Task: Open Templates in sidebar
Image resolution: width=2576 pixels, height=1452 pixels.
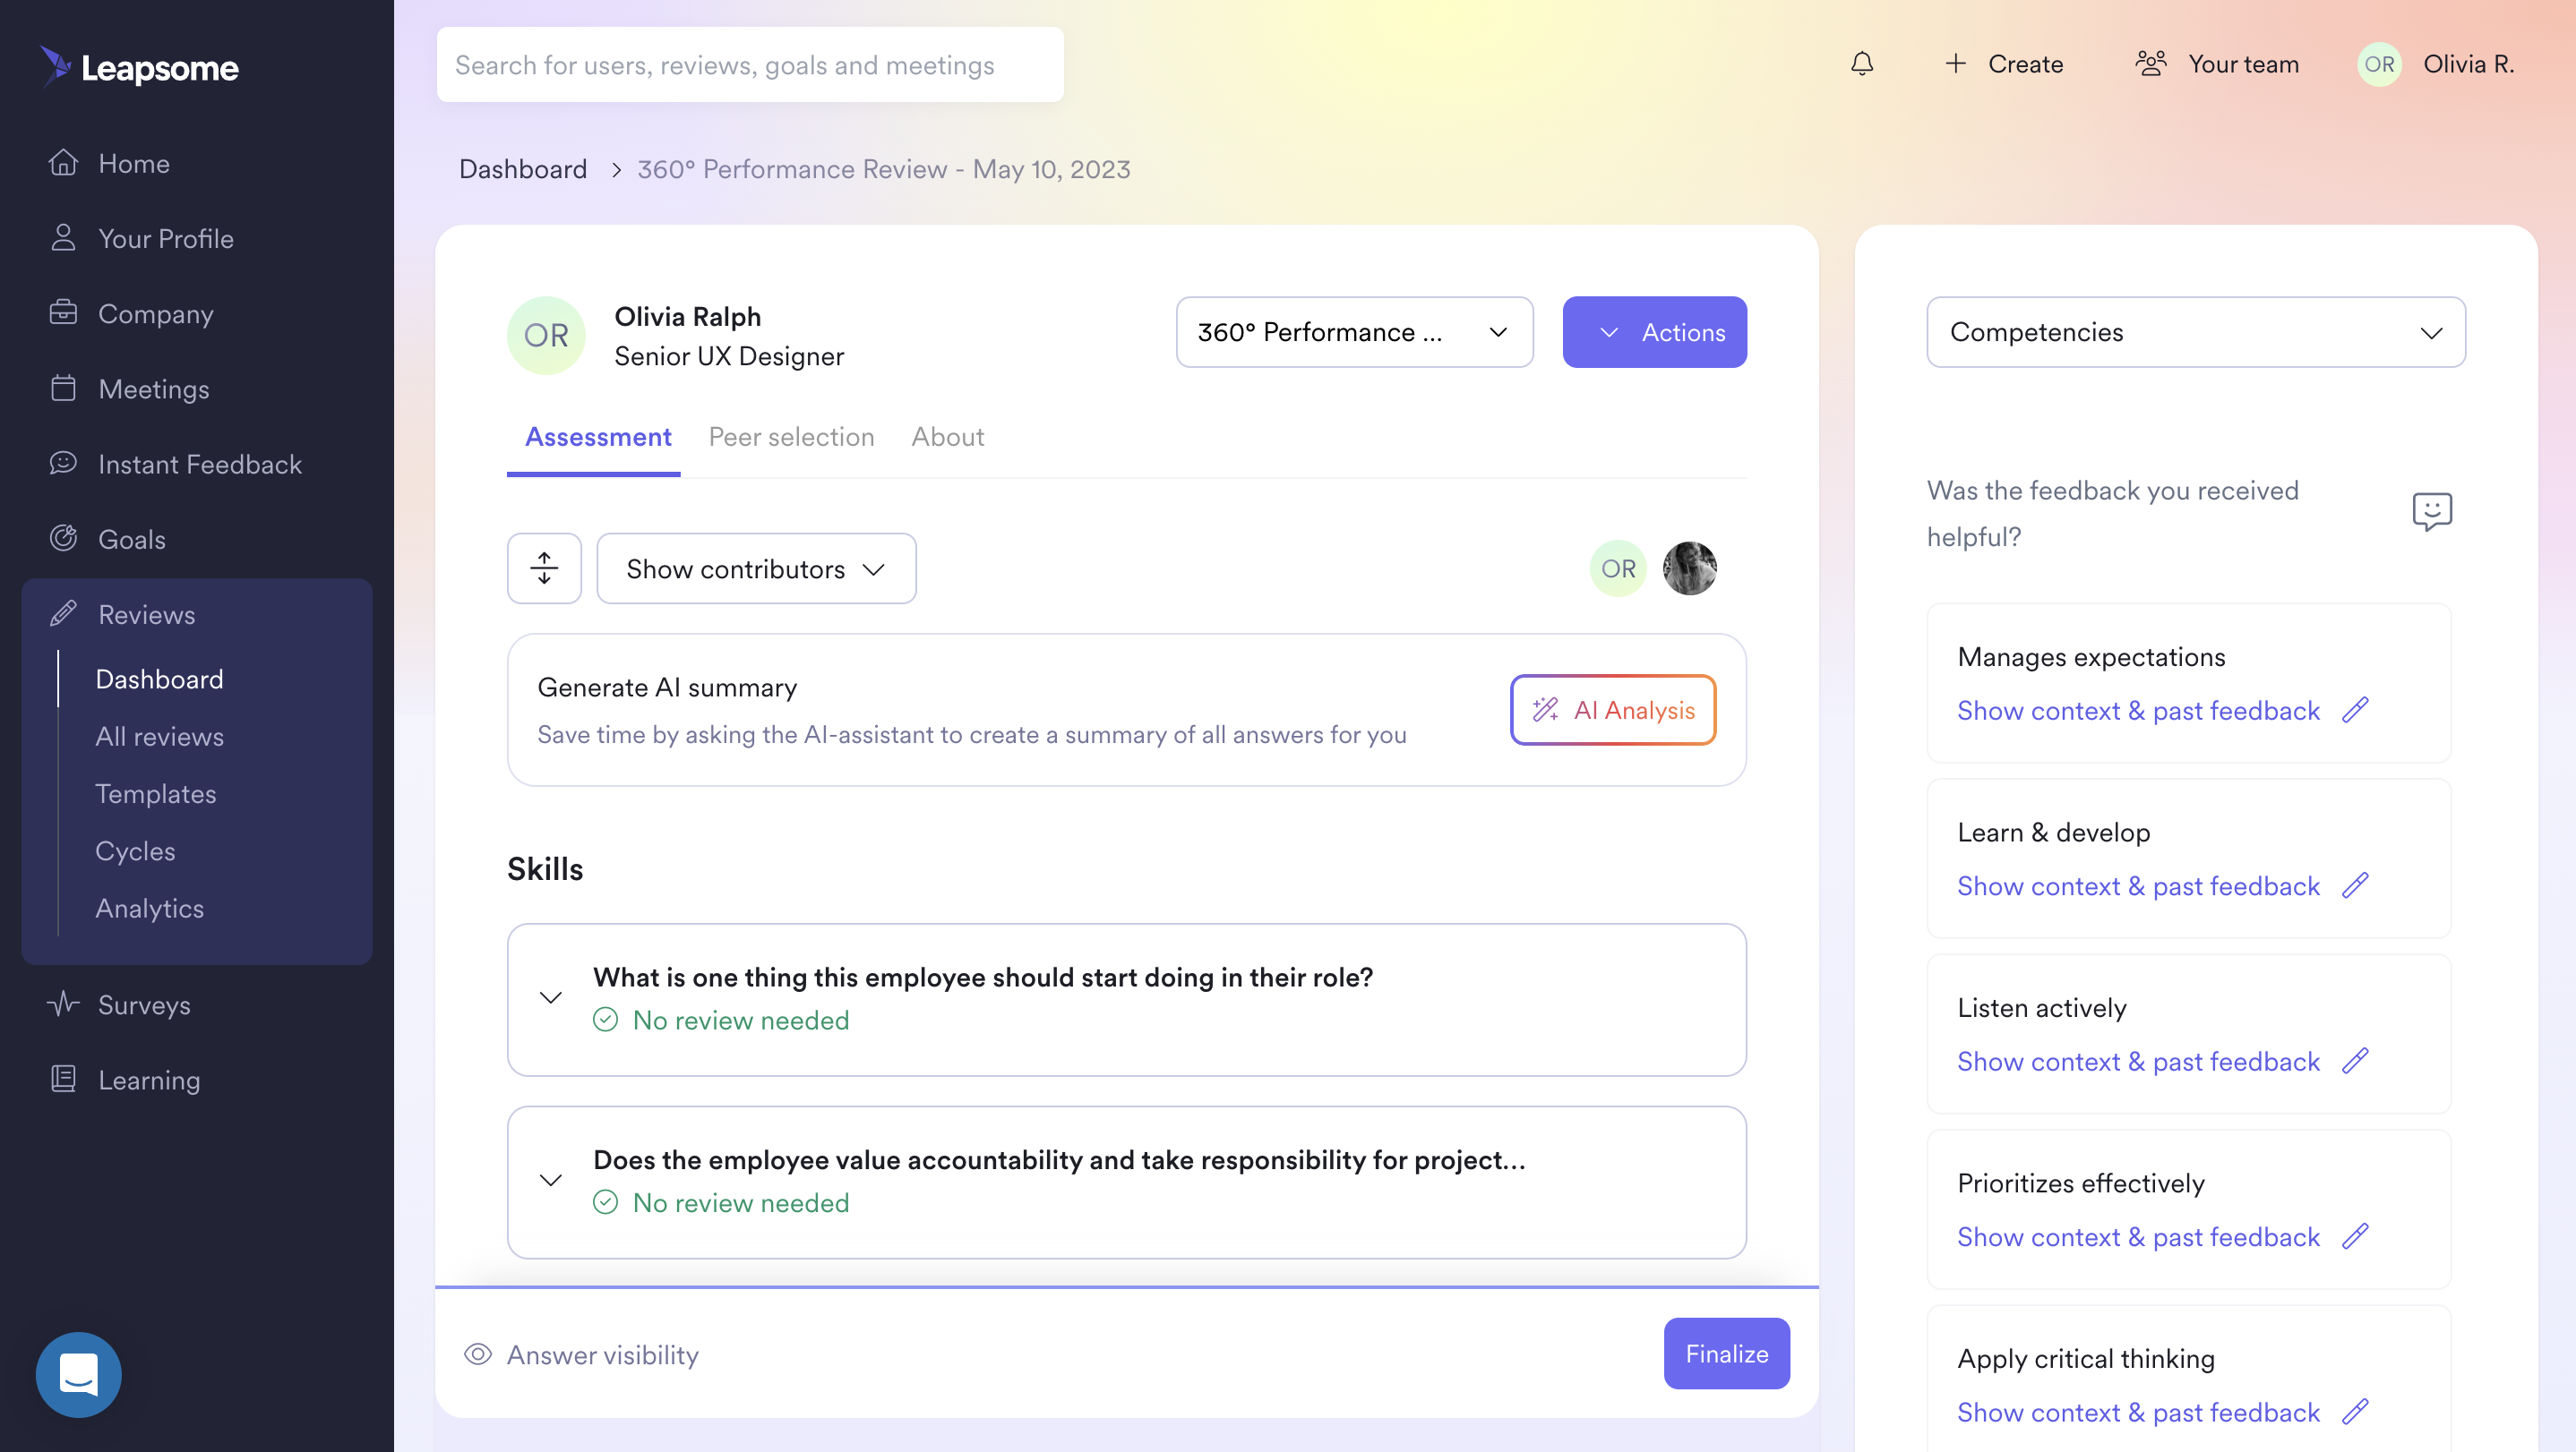Action: pos(156,793)
